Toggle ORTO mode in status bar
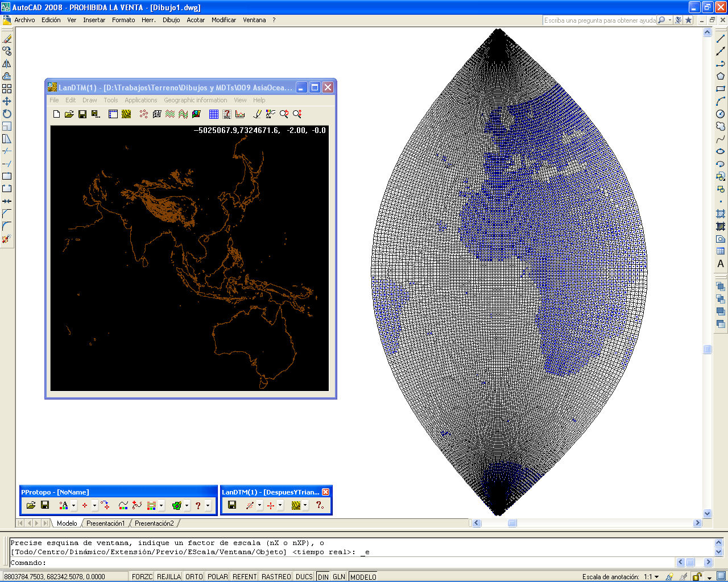 [x=194, y=576]
